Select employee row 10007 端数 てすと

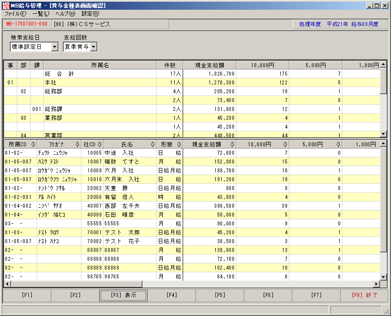click(192, 162)
